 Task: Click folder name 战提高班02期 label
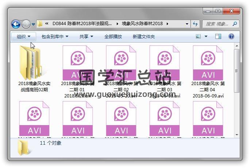pos(34,90)
